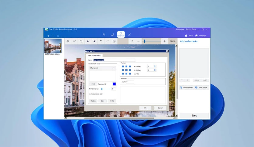Open the Shadow settings

tap(93, 101)
